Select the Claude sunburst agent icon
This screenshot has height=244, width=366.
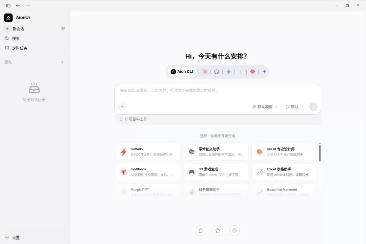(x=205, y=72)
